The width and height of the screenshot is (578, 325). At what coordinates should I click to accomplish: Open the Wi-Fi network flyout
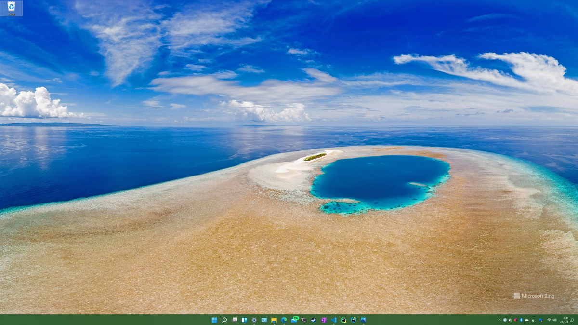[549, 320]
